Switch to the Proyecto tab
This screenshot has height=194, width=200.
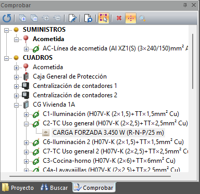(x=18, y=188)
